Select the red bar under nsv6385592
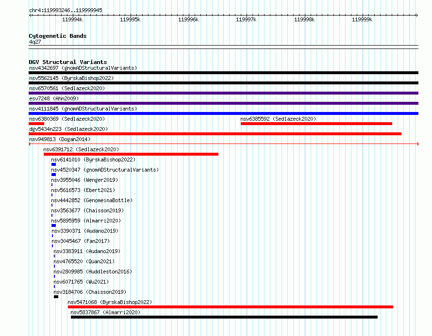Image resolution: width=432 pixels, height=336 pixels. [x=316, y=124]
